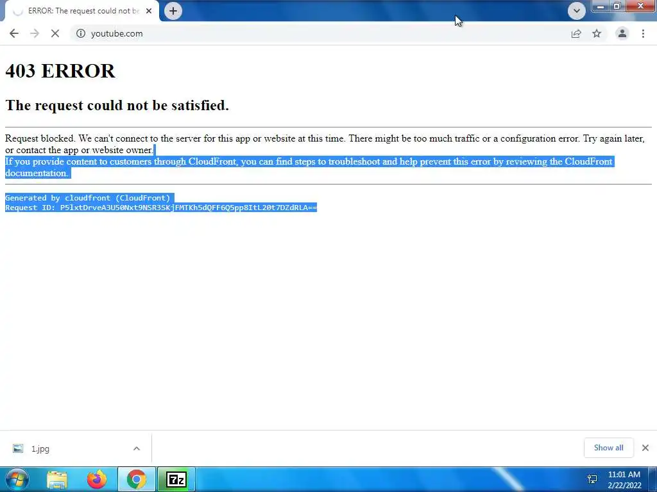
Task: Open Windows Explorer from the taskbar
Action: (57, 479)
